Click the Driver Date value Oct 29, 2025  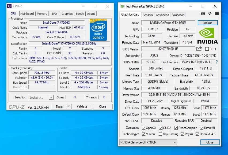pyautogui.click(x=155, y=101)
